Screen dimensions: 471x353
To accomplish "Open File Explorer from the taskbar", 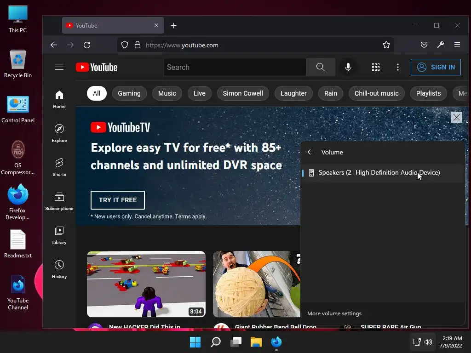I will 256,342.
